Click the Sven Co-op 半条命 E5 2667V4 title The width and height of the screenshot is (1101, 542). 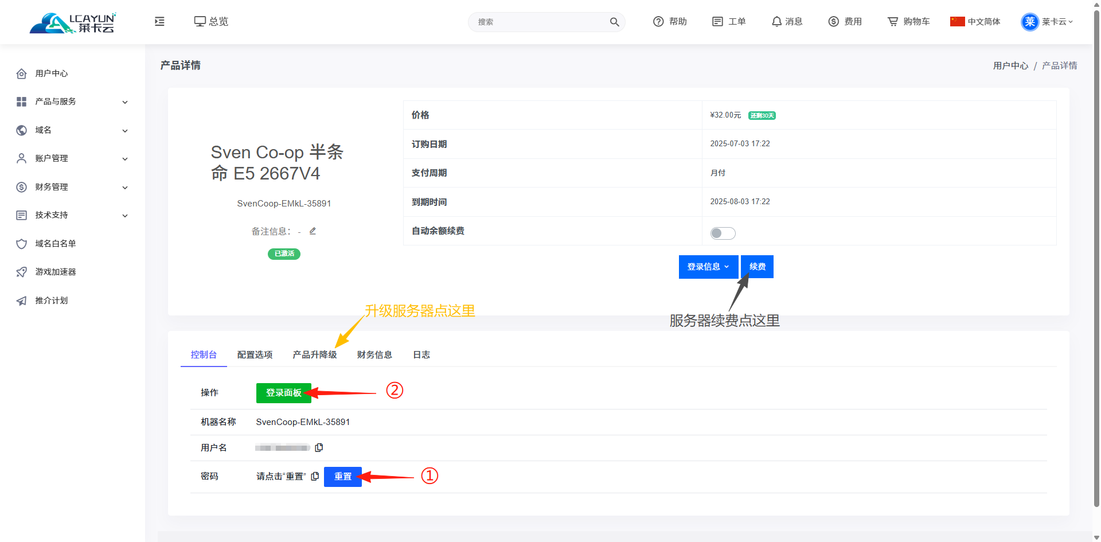click(x=277, y=163)
